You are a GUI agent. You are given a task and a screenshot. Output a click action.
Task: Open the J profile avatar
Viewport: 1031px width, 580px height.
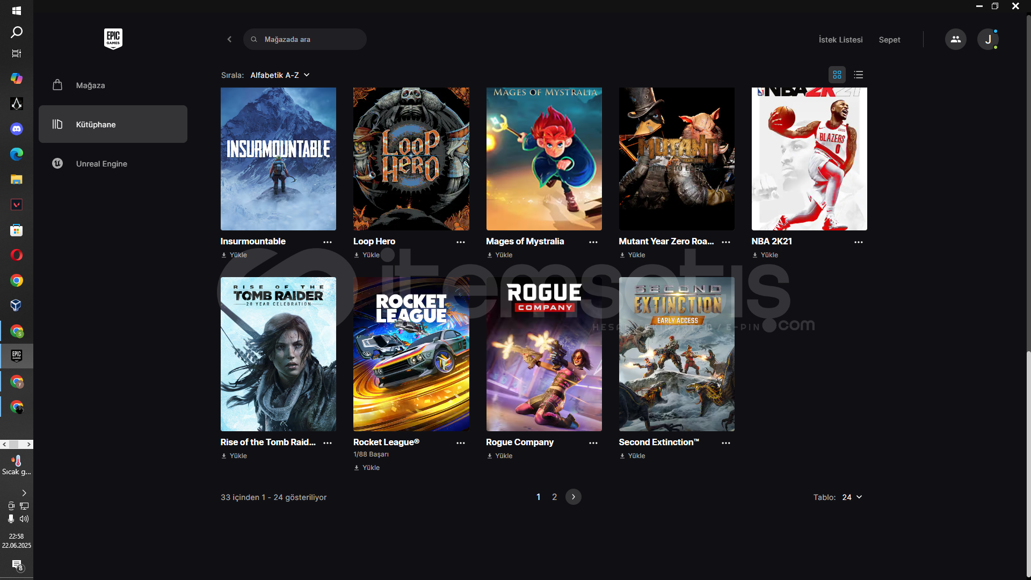coord(988,39)
